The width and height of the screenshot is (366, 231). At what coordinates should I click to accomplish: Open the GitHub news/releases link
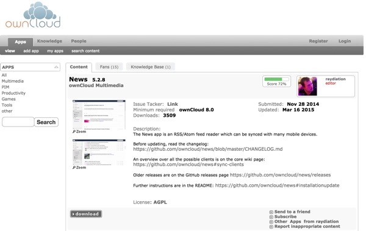click(280, 174)
